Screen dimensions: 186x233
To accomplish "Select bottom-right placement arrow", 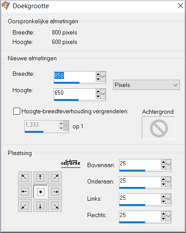I will (x=55, y=205).
